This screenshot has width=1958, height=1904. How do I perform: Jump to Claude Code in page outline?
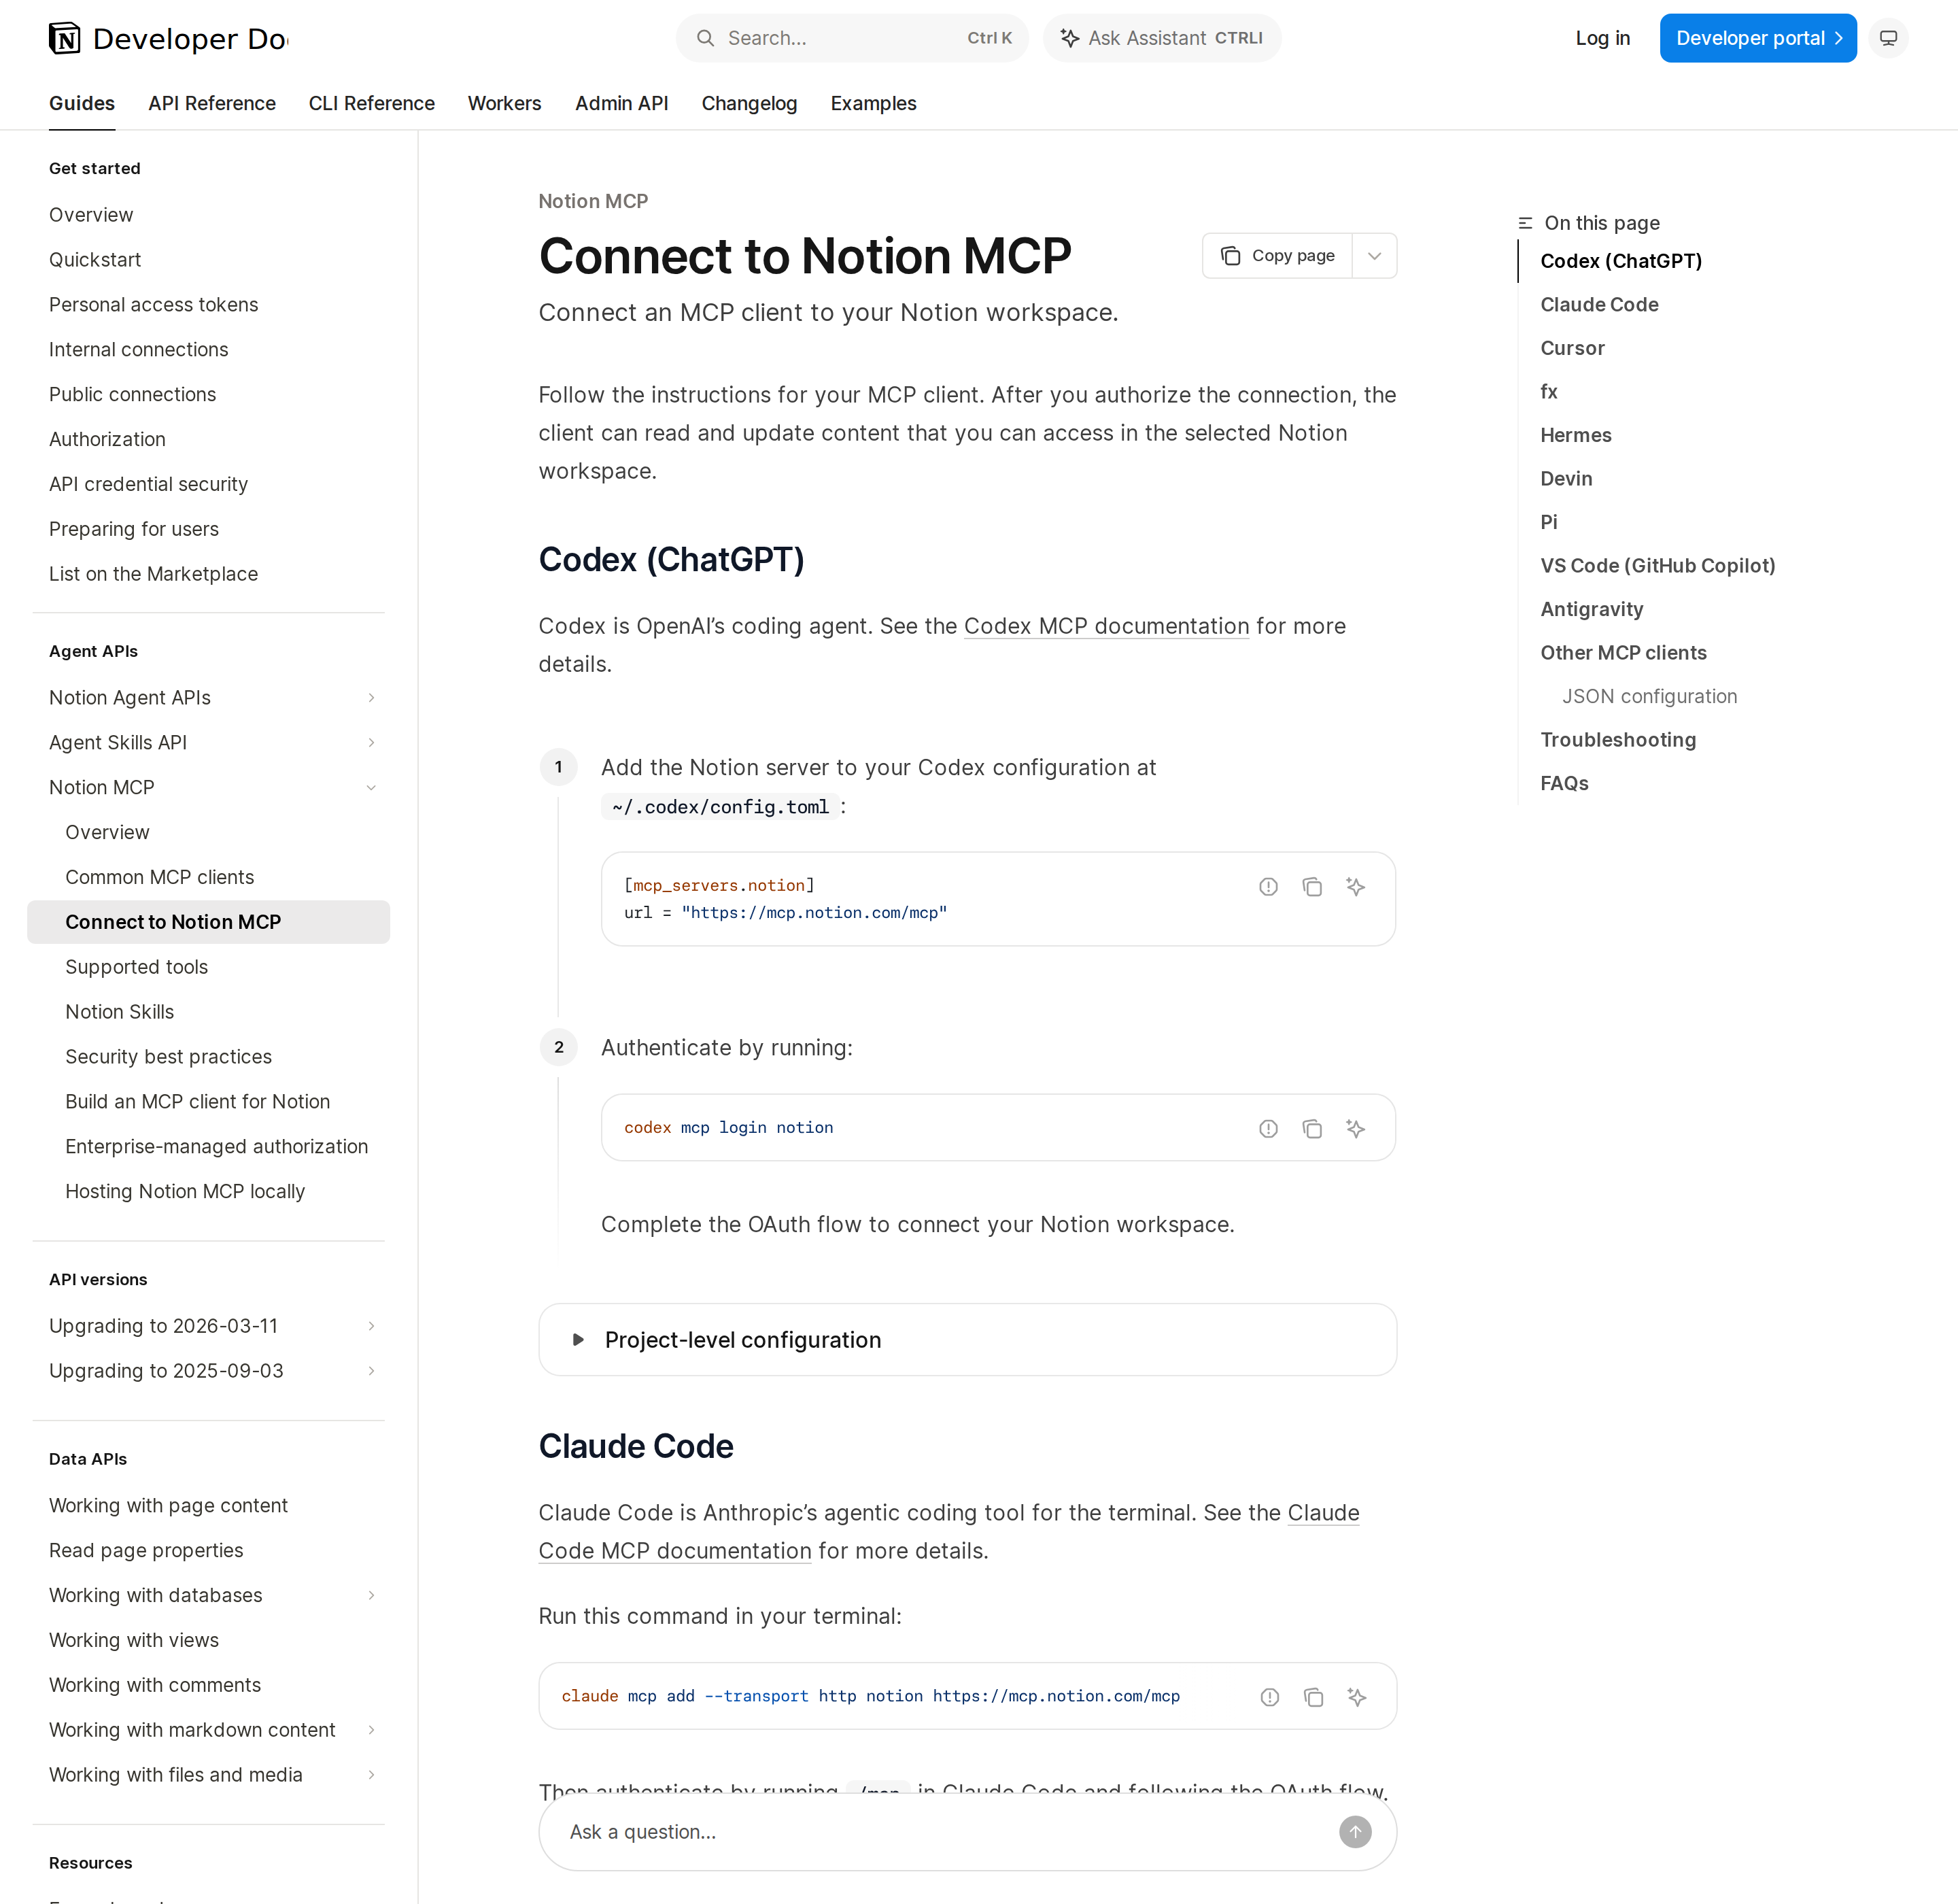pos(1599,305)
